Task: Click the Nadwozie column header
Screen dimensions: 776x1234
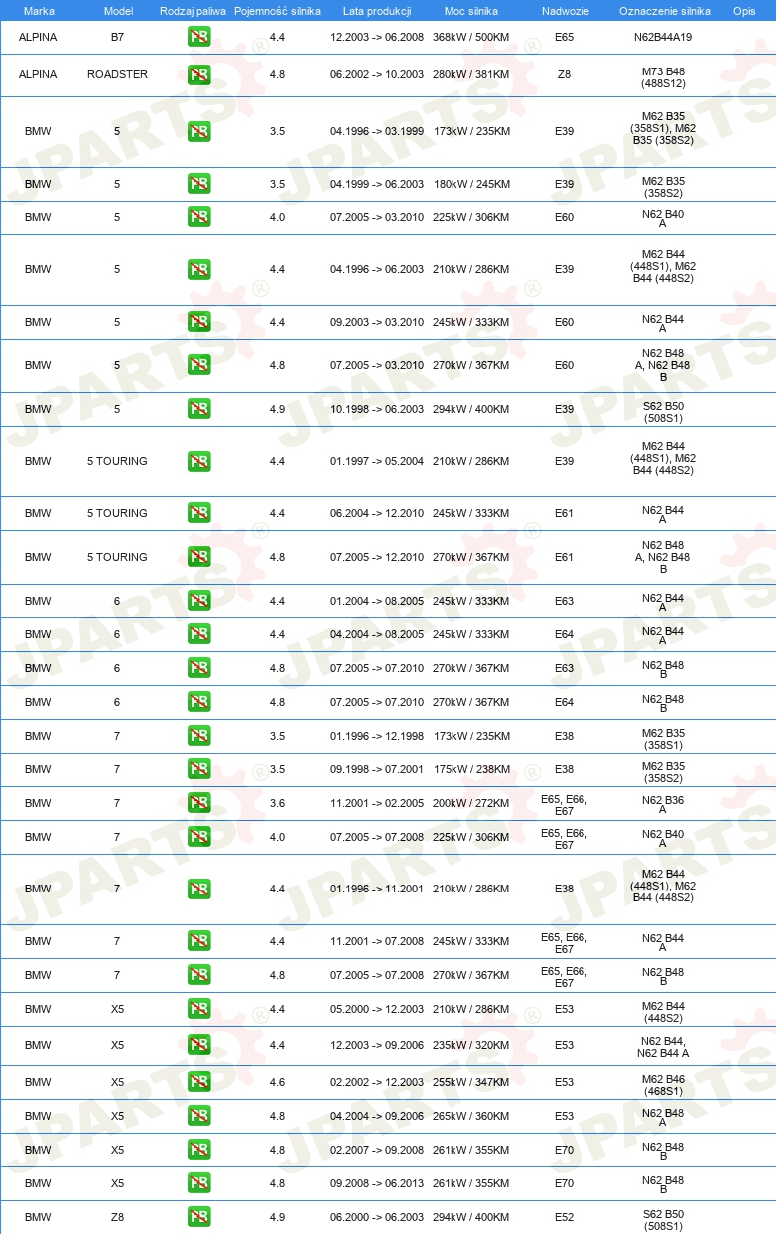Action: click(x=564, y=11)
